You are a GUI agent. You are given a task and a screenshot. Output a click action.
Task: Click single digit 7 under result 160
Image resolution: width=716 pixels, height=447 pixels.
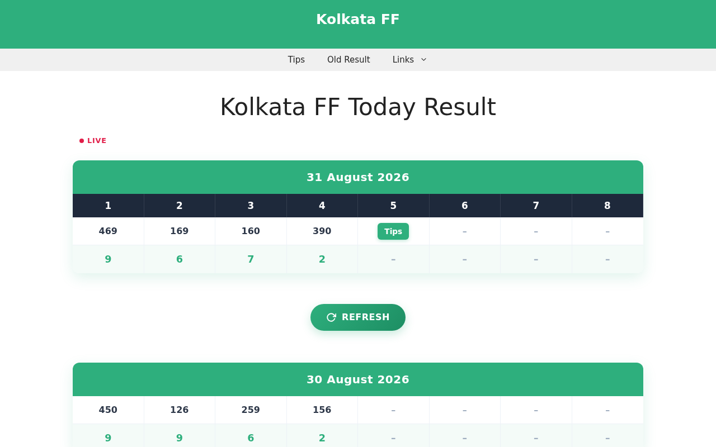click(x=251, y=259)
